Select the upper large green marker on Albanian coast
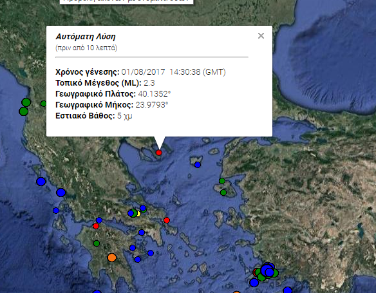Screen dimensions: 376x293 (26, 102)
